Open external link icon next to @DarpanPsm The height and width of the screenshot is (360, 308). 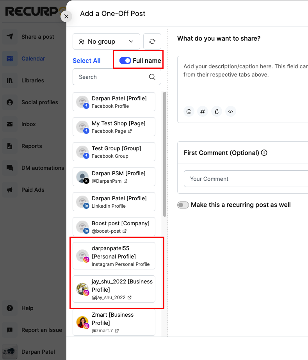[x=125, y=181]
